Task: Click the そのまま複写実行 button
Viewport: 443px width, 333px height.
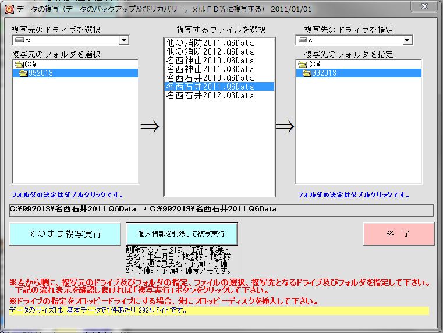Action: pos(65,234)
